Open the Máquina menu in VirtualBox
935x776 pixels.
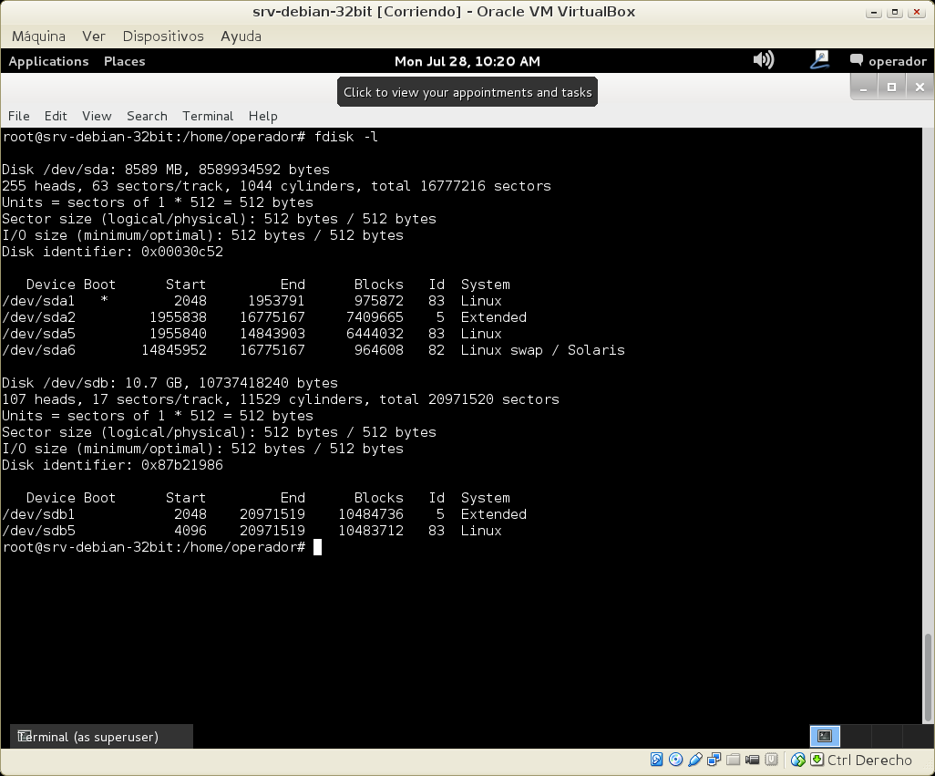point(38,36)
